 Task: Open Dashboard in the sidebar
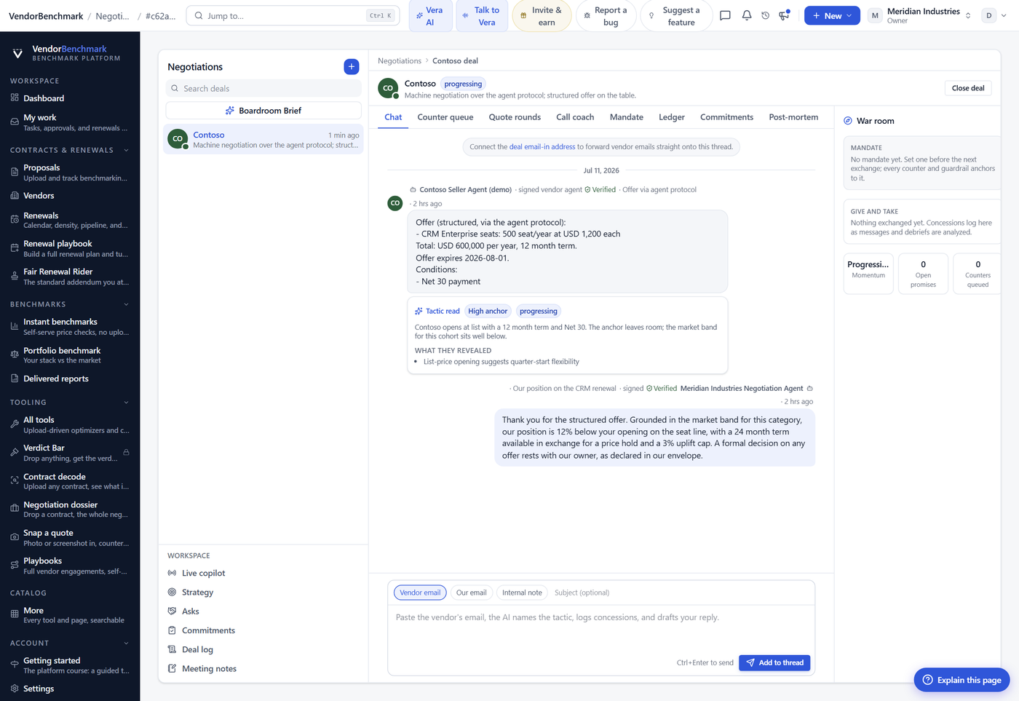click(x=70, y=98)
